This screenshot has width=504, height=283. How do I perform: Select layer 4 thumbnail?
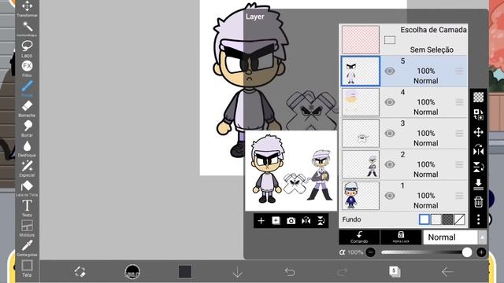tap(361, 102)
